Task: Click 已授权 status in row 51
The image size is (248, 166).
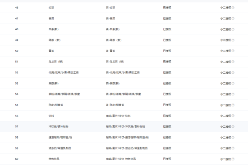Action: pyautogui.click(x=167, y=62)
